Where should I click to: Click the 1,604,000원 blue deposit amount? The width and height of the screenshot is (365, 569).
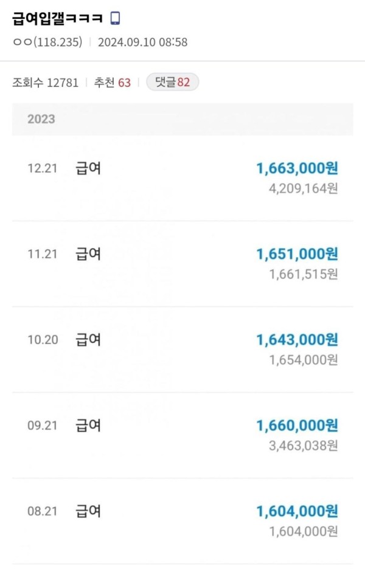point(297,511)
